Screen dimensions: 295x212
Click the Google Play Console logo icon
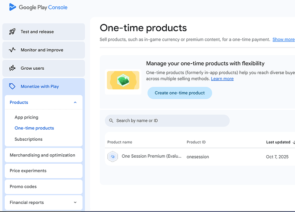pos(12,7)
